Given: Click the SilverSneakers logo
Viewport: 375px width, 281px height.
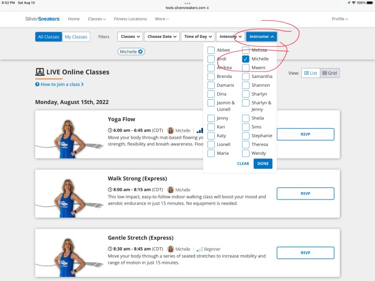Looking at the screenshot, I should pos(43,19).
